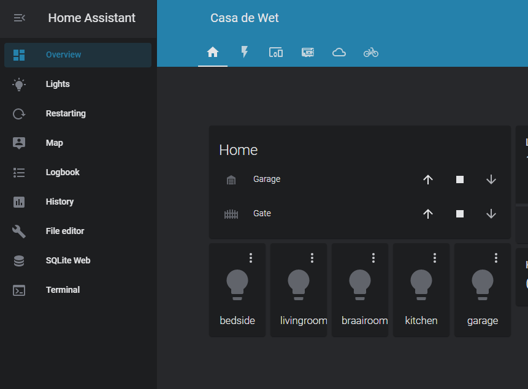This screenshot has width=528, height=389.
Task: Open the Restarting item in the sidebar
Action: (78, 114)
